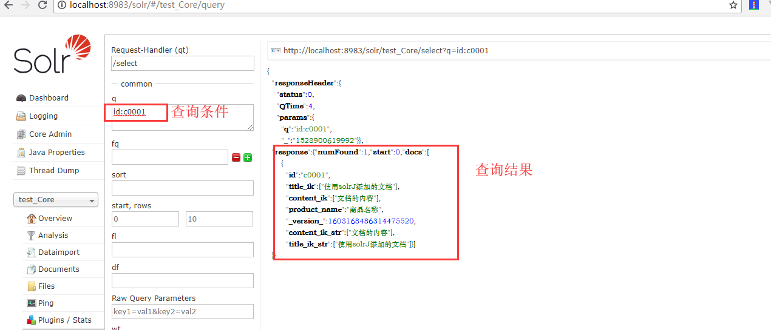The width and height of the screenshot is (771, 330).
Task: Open the Analysis page link
Action: click(53, 235)
